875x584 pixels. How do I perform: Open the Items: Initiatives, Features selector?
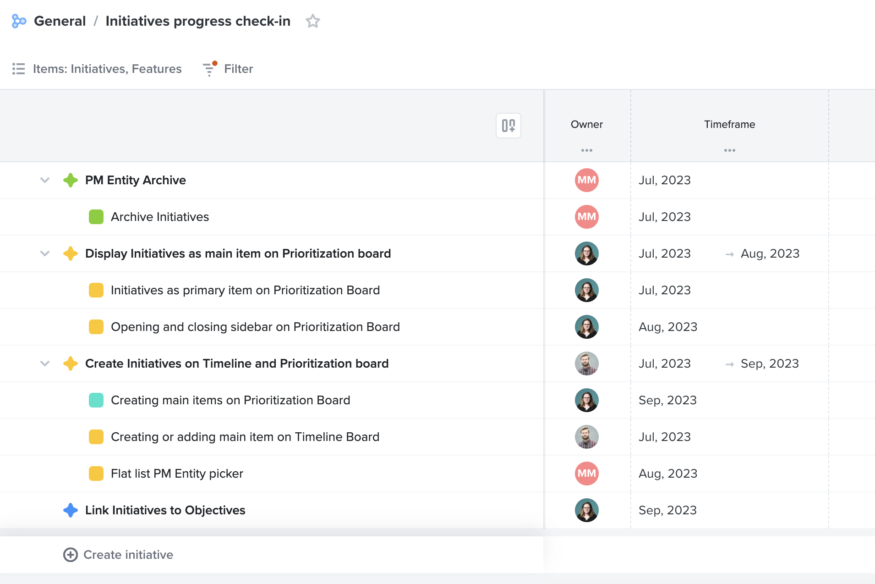[x=107, y=69]
